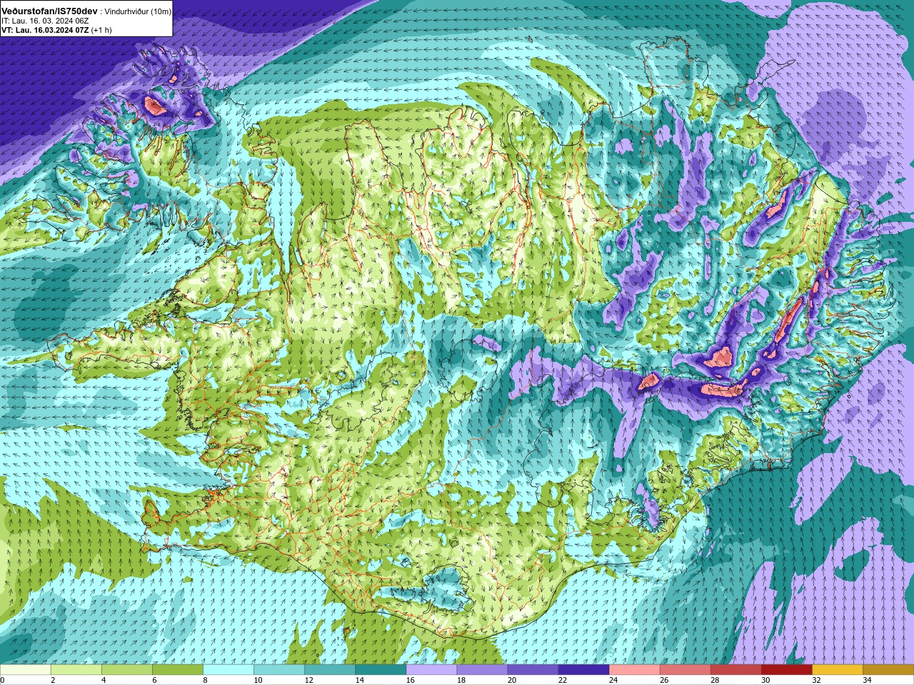Click the legend scale value "20"
The image size is (914, 685).
(x=511, y=680)
